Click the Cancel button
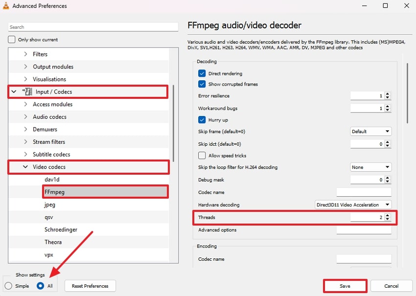 [x=392, y=286]
